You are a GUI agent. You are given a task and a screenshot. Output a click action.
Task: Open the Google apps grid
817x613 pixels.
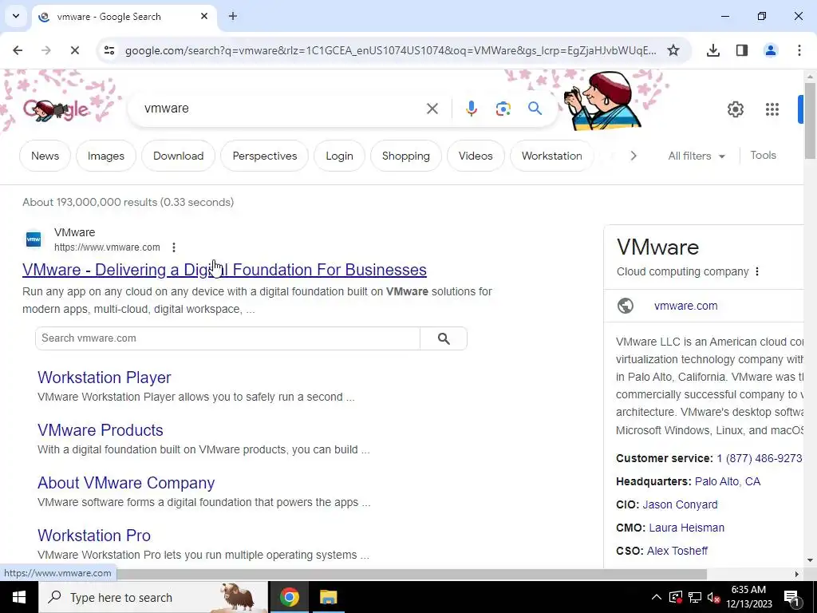point(772,109)
